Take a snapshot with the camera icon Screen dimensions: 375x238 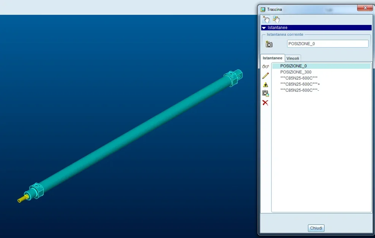point(269,44)
